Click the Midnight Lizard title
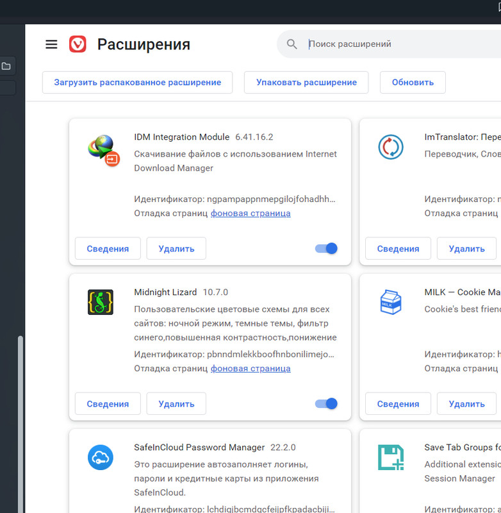Screen dimensions: 501x513 click(x=165, y=292)
